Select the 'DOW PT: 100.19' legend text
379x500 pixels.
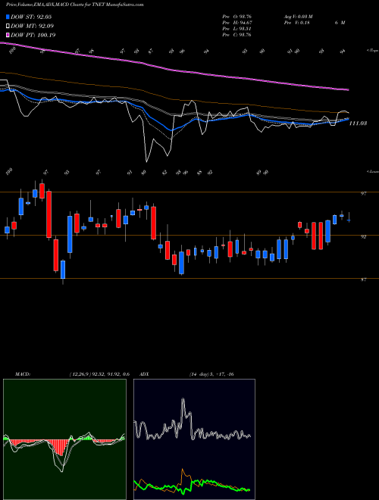(x=33, y=35)
